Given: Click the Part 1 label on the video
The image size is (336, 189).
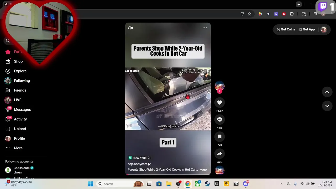Looking at the screenshot, I should 168,143.
